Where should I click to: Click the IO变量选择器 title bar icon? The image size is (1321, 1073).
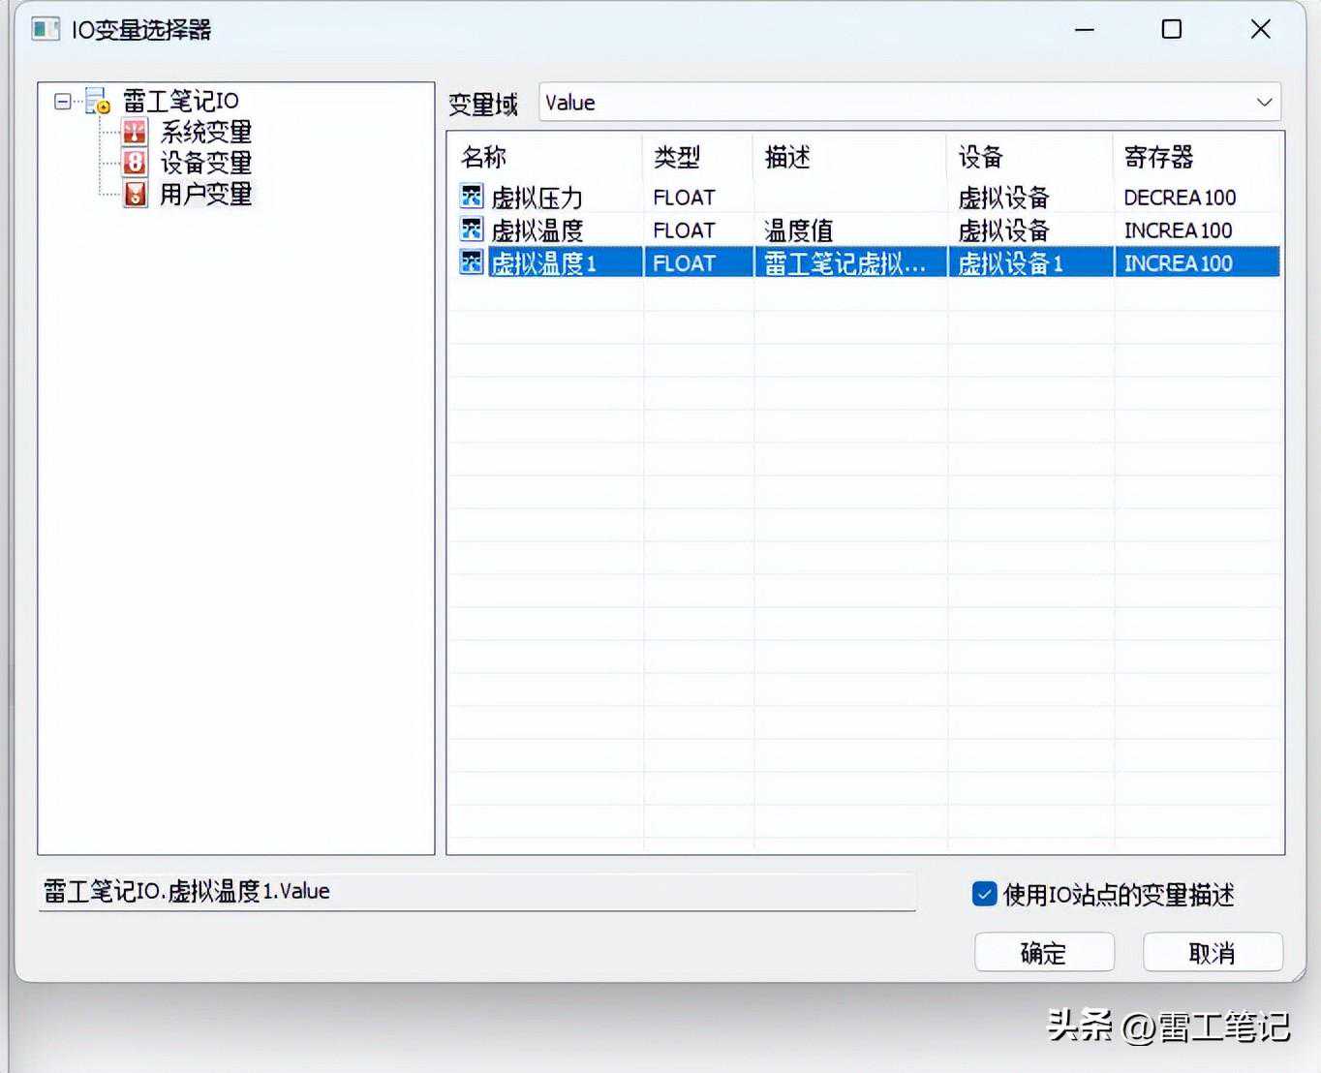point(46,29)
